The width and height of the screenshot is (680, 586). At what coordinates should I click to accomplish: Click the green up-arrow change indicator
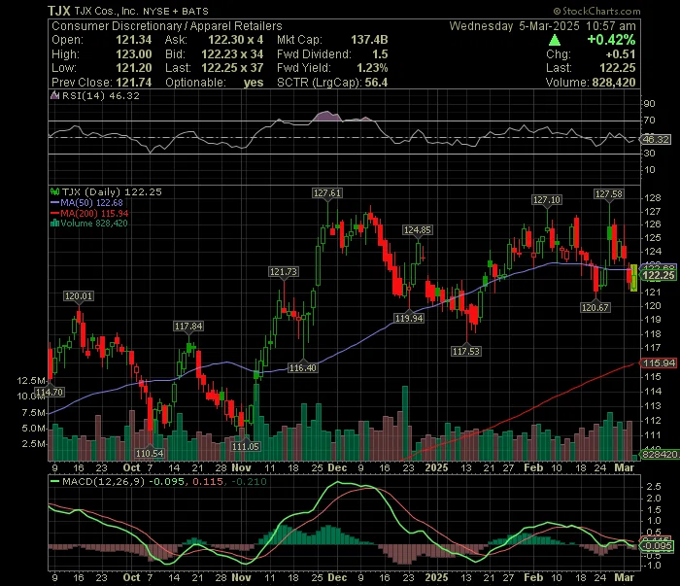pyautogui.click(x=555, y=41)
